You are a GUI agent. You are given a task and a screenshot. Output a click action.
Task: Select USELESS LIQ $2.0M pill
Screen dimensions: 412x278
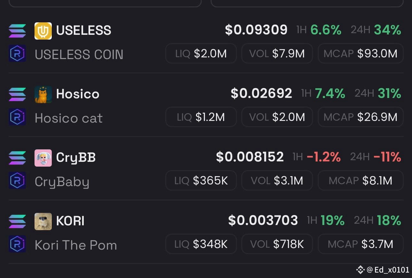click(x=201, y=53)
